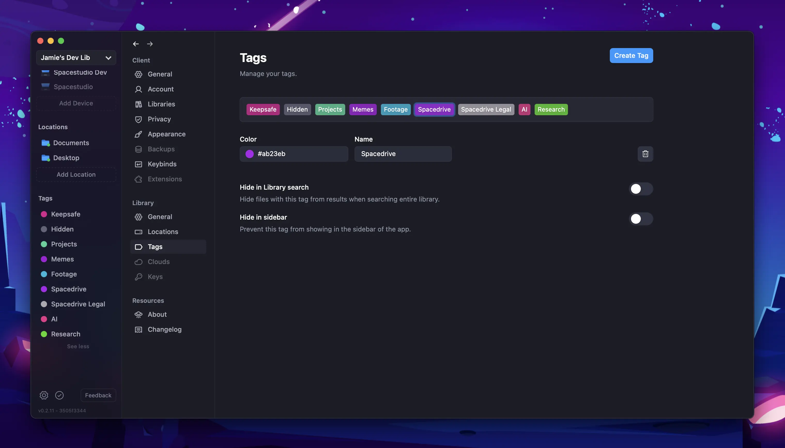Click the Keybinds keyboard icon
Viewport: 785px width, 448px height.
tap(138, 164)
